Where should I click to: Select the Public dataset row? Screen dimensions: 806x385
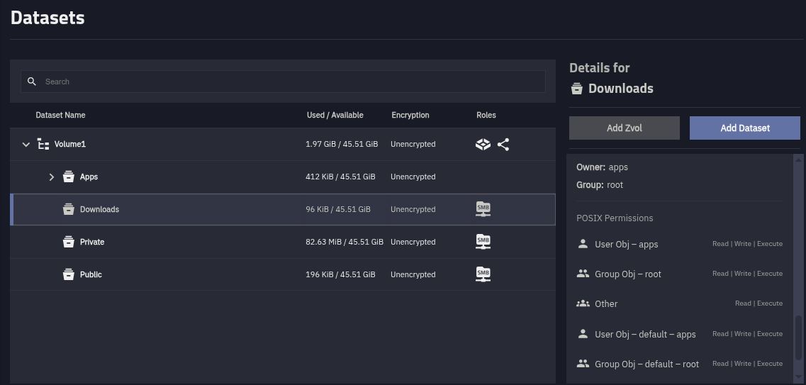click(213, 274)
